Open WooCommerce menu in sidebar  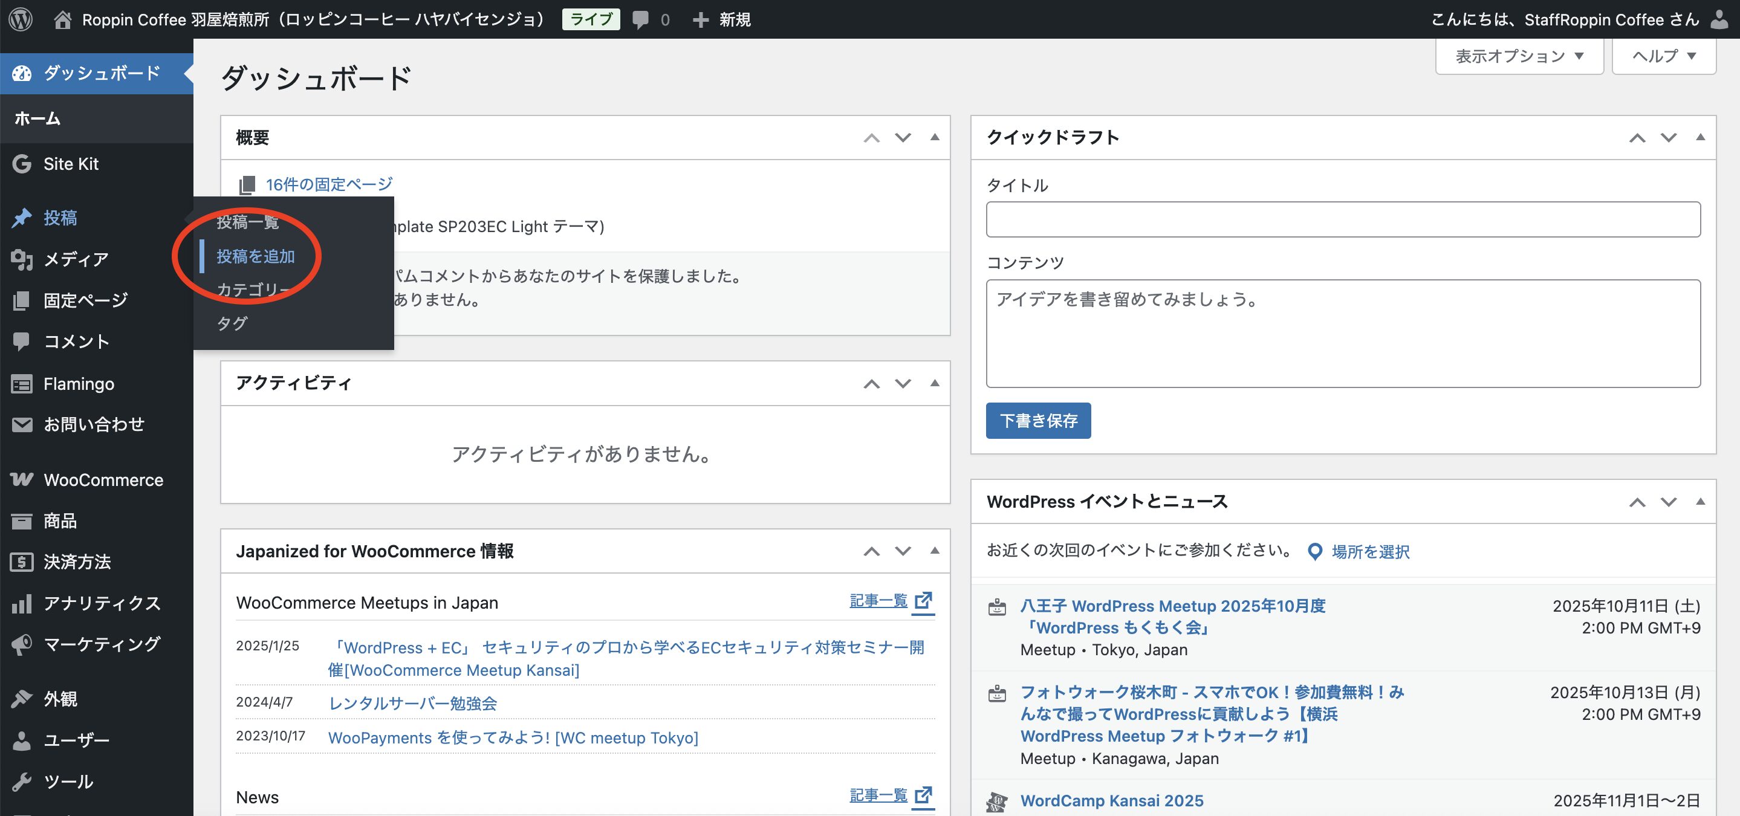[x=103, y=481]
